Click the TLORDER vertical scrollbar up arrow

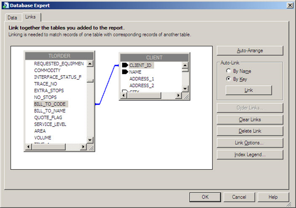[x=90, y=63]
